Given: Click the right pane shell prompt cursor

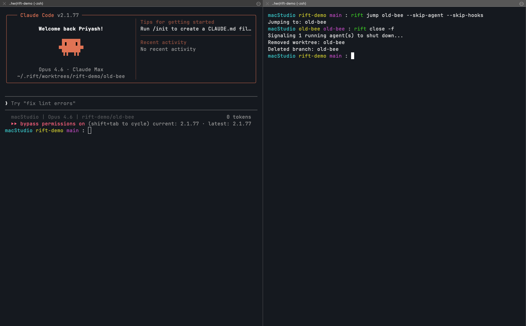Looking at the screenshot, I should 353,56.
